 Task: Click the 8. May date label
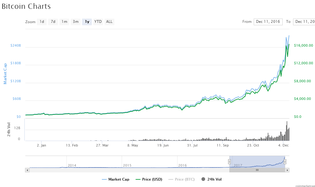133,145
